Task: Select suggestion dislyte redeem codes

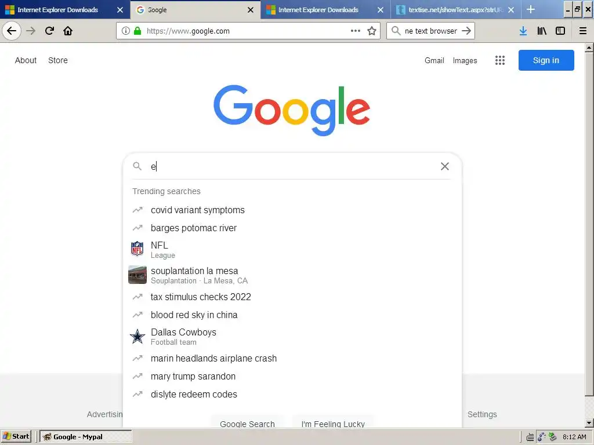Action: click(x=292, y=394)
